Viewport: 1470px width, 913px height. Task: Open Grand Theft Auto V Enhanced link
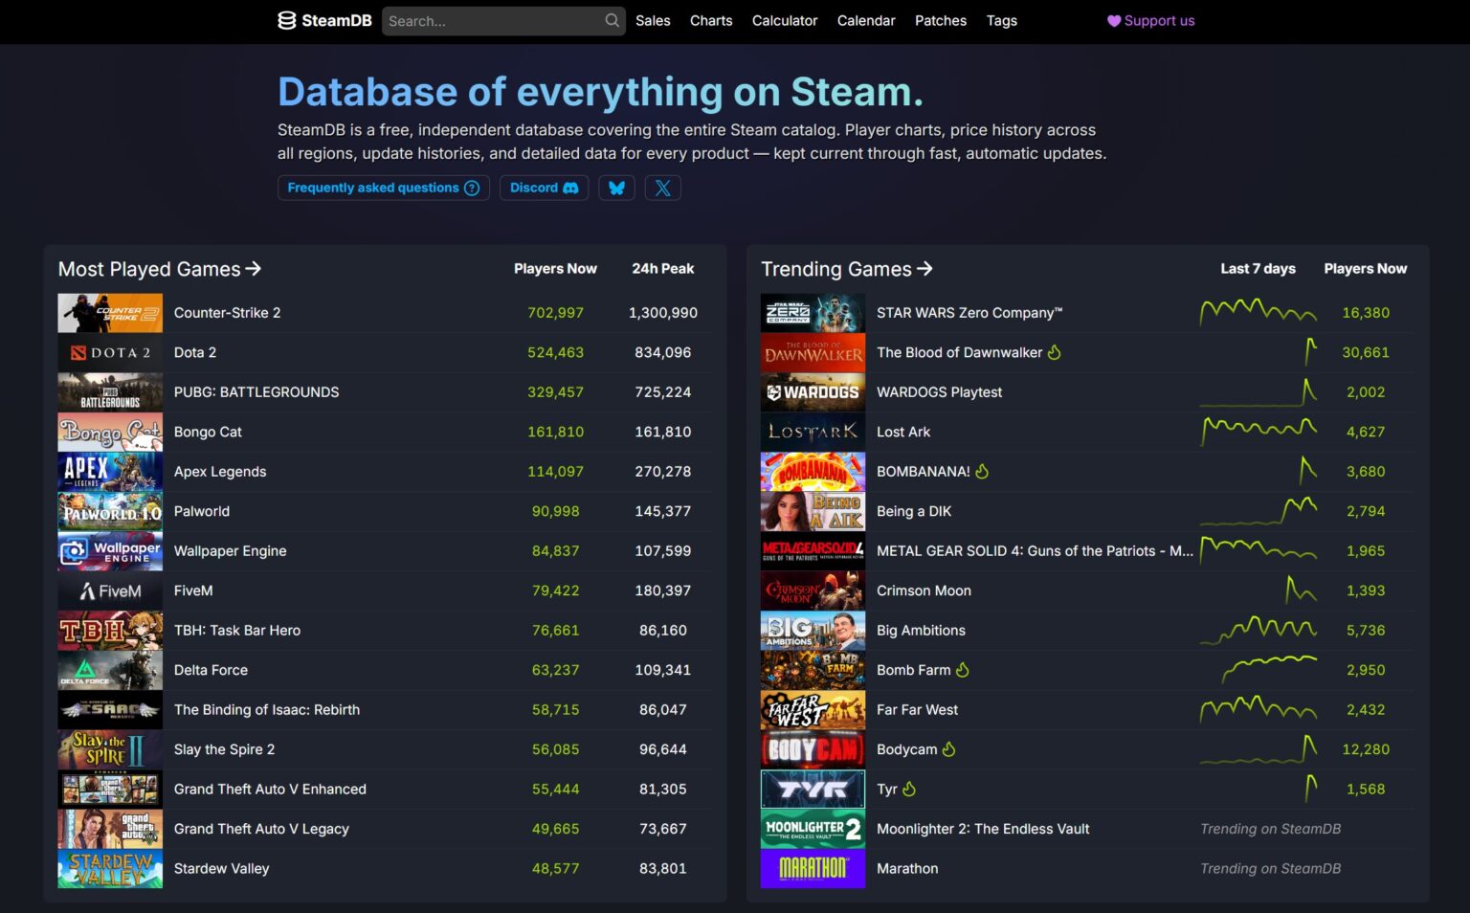pos(270,790)
